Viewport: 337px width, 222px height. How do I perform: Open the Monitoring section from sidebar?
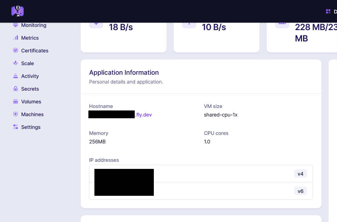(34, 25)
